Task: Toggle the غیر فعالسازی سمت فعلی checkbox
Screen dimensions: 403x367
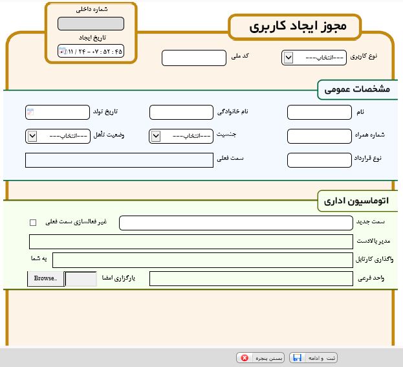Action: [x=33, y=223]
